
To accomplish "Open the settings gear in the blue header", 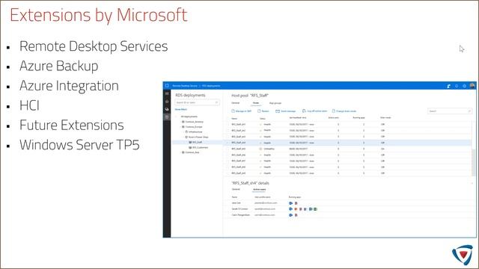I will [464, 86].
